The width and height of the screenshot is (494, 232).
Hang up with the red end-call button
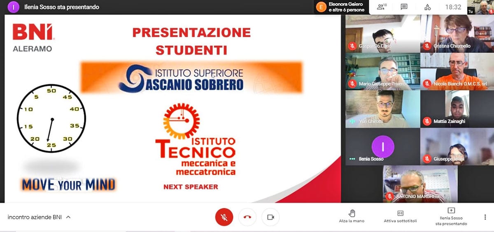[247, 217]
